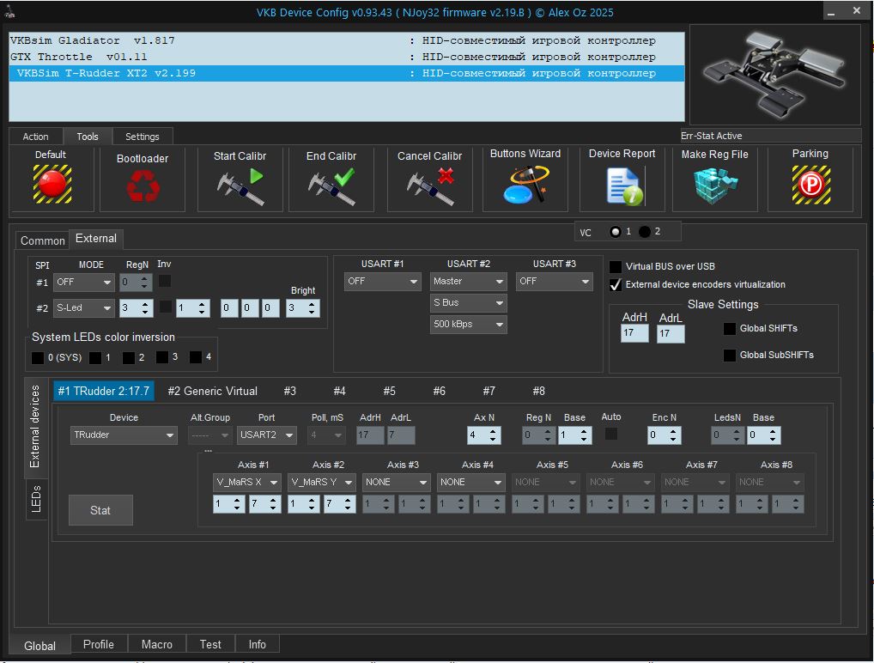Open USART #2 Master dropdown
The height and width of the screenshot is (663, 874).
tap(468, 282)
